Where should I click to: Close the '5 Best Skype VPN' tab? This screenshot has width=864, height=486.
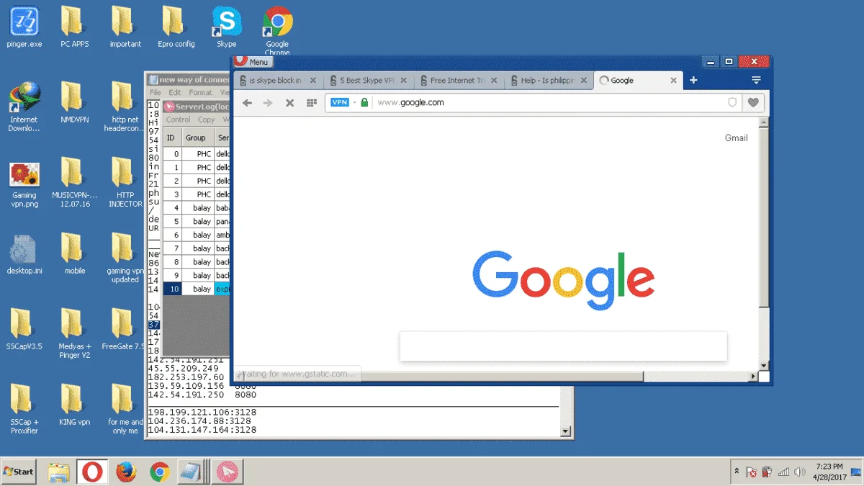(403, 81)
